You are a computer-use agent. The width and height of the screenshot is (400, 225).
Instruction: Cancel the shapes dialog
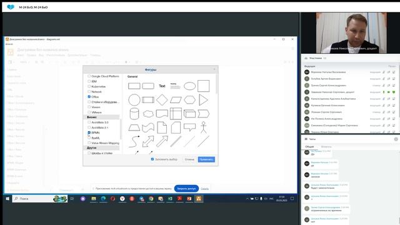[x=189, y=159]
